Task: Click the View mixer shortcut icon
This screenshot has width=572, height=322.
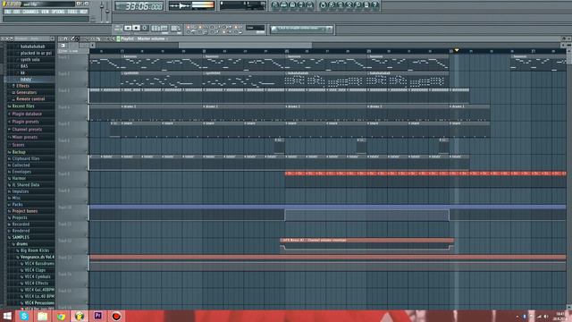Action: coord(310,5)
